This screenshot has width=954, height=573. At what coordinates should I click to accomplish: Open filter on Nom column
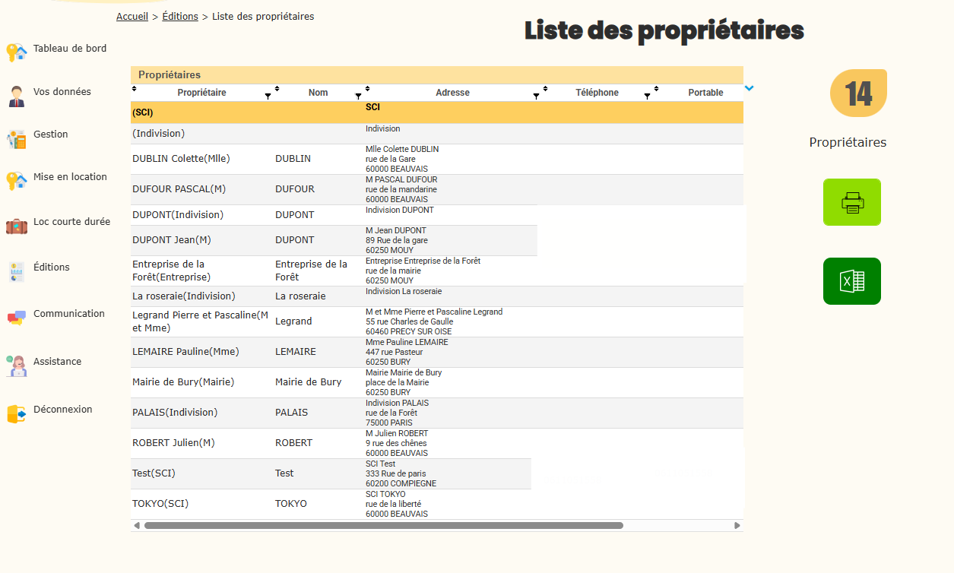pos(358,97)
